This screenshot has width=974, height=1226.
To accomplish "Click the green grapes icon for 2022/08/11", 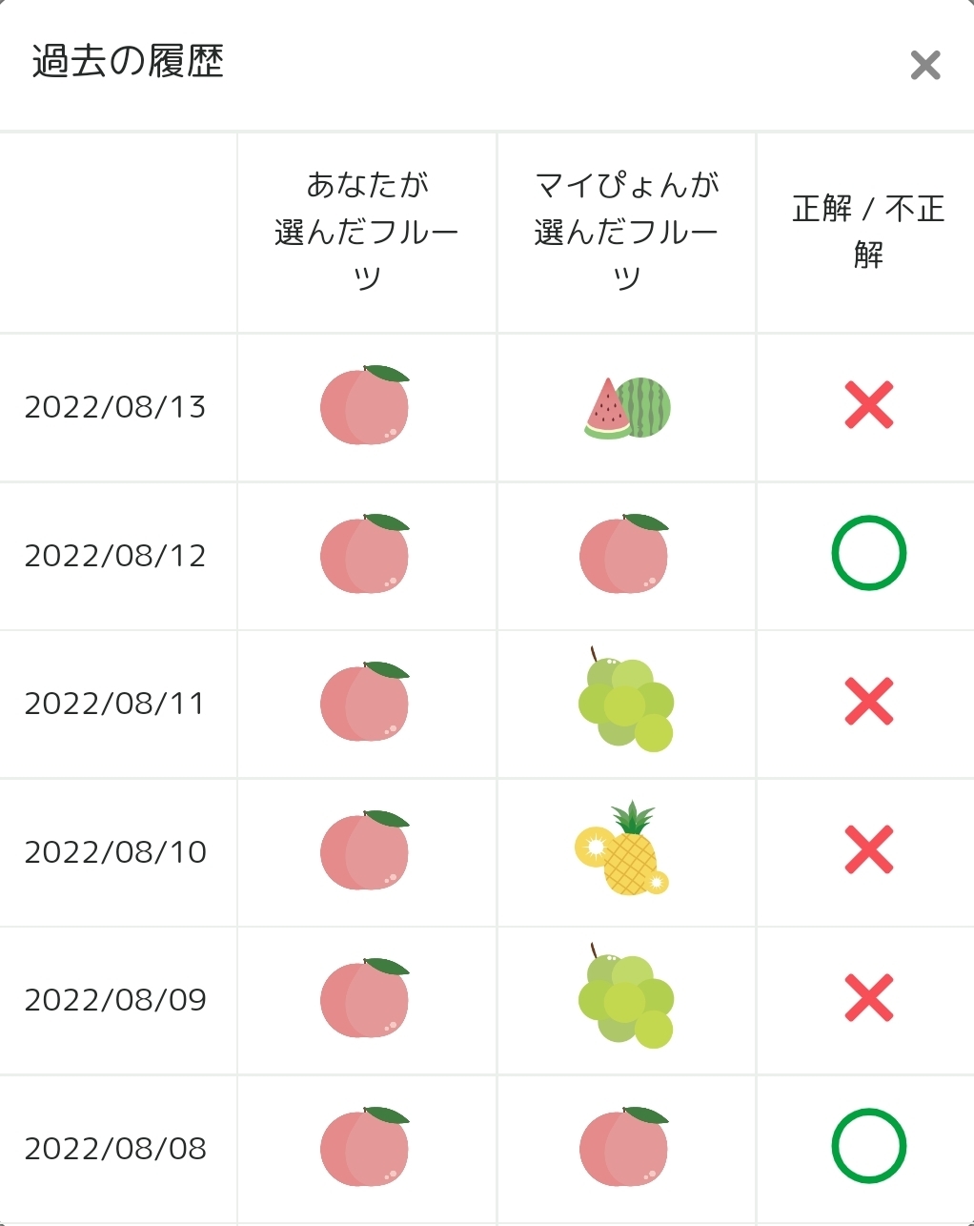I will [x=625, y=702].
